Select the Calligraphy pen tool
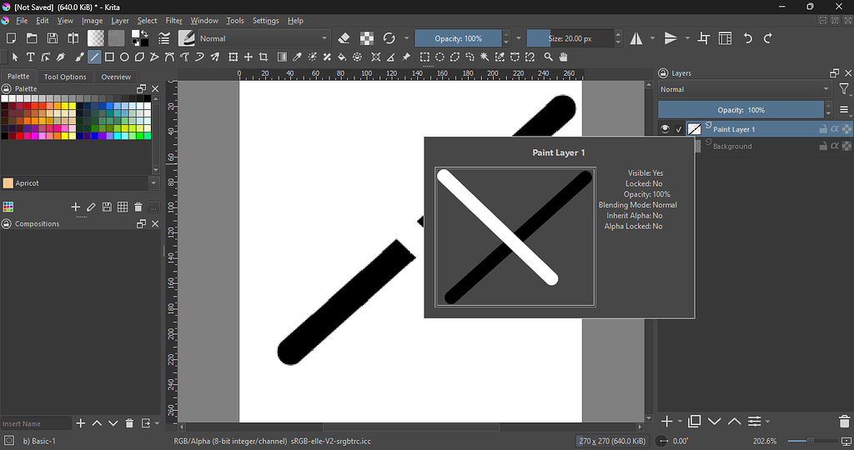The height and width of the screenshot is (450, 854). click(x=60, y=57)
